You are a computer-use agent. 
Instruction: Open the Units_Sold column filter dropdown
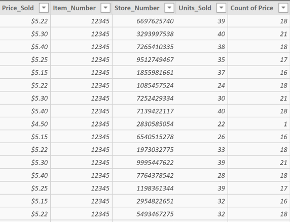(x=221, y=8)
